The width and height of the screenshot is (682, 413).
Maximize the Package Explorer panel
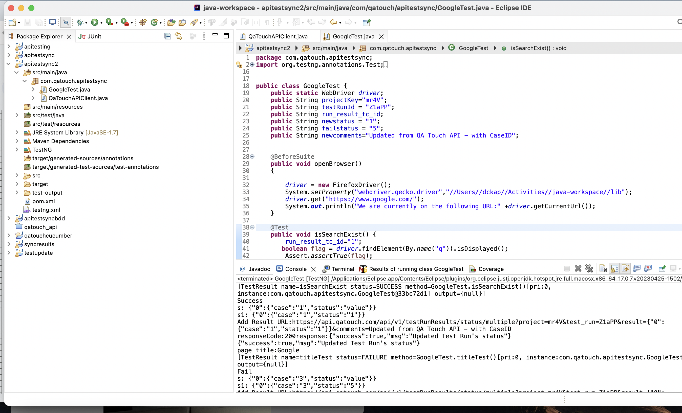[226, 36]
